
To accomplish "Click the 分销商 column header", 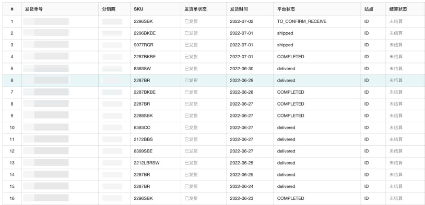I will [109, 9].
